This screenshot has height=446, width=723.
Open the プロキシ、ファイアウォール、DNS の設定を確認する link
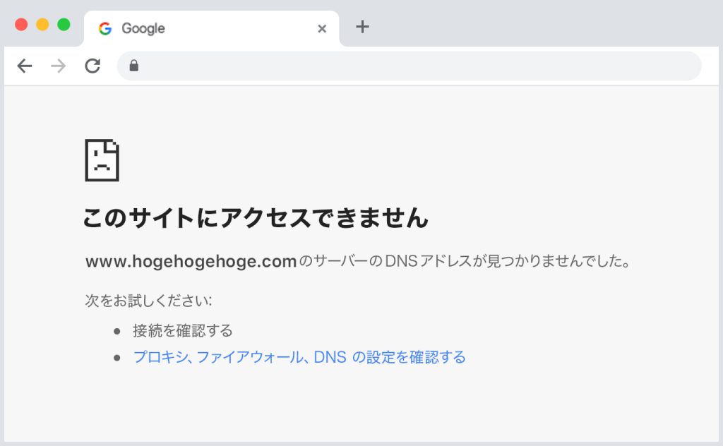(x=299, y=357)
